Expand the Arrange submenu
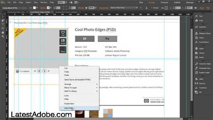The image size is (213, 120). point(79,84)
